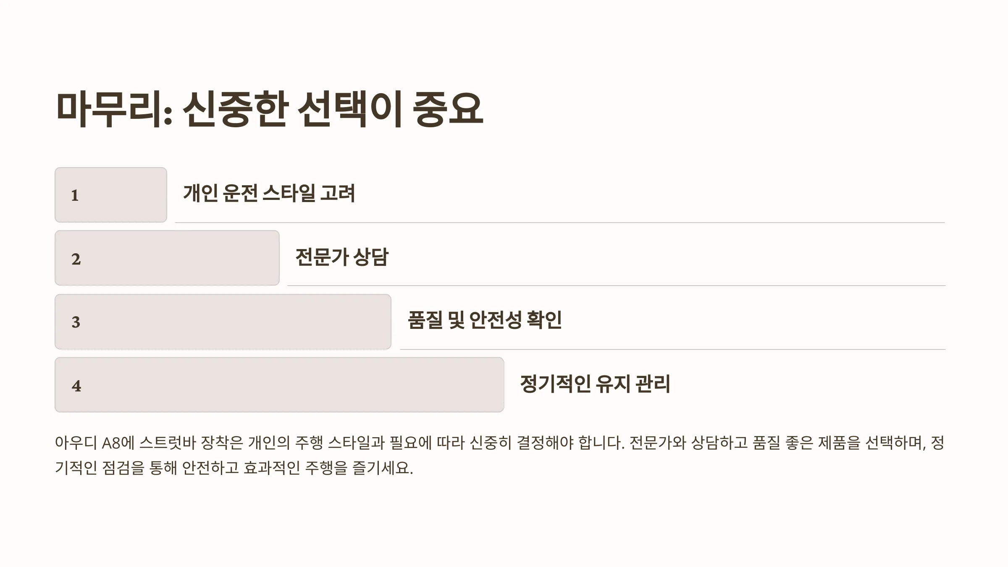Click the number 1 digit
Image resolution: width=1008 pixels, height=567 pixels.
point(75,195)
